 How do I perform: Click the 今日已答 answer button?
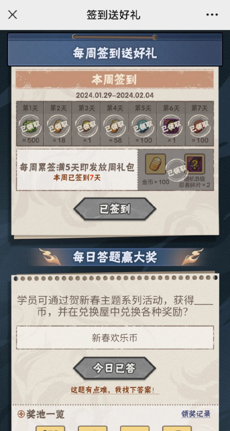pos(114,369)
